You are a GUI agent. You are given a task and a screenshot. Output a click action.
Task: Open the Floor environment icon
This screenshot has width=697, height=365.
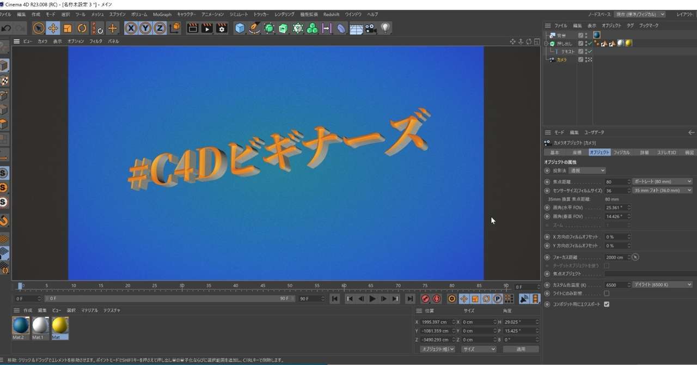click(356, 28)
